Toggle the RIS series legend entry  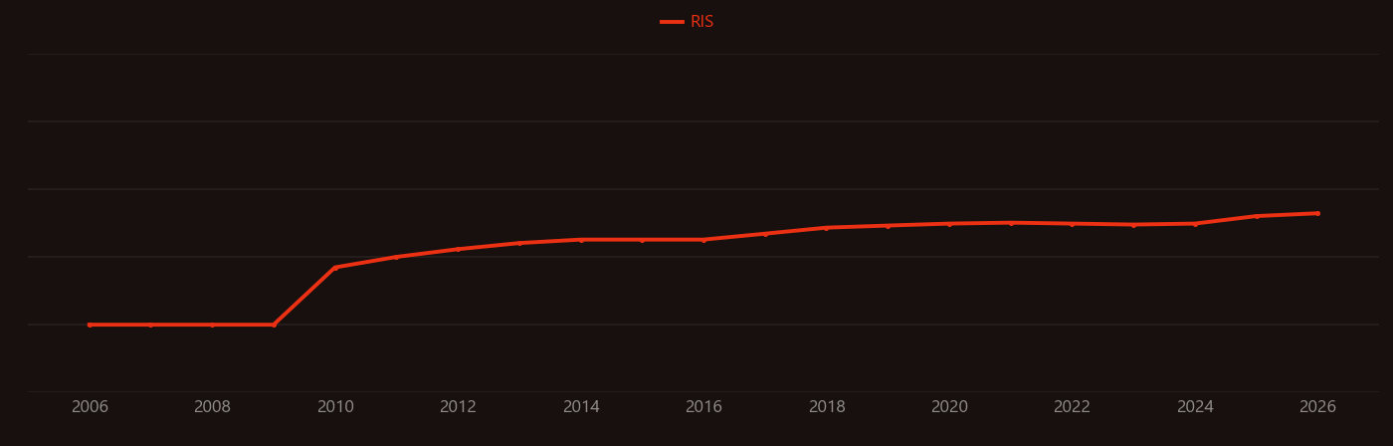[688, 22]
